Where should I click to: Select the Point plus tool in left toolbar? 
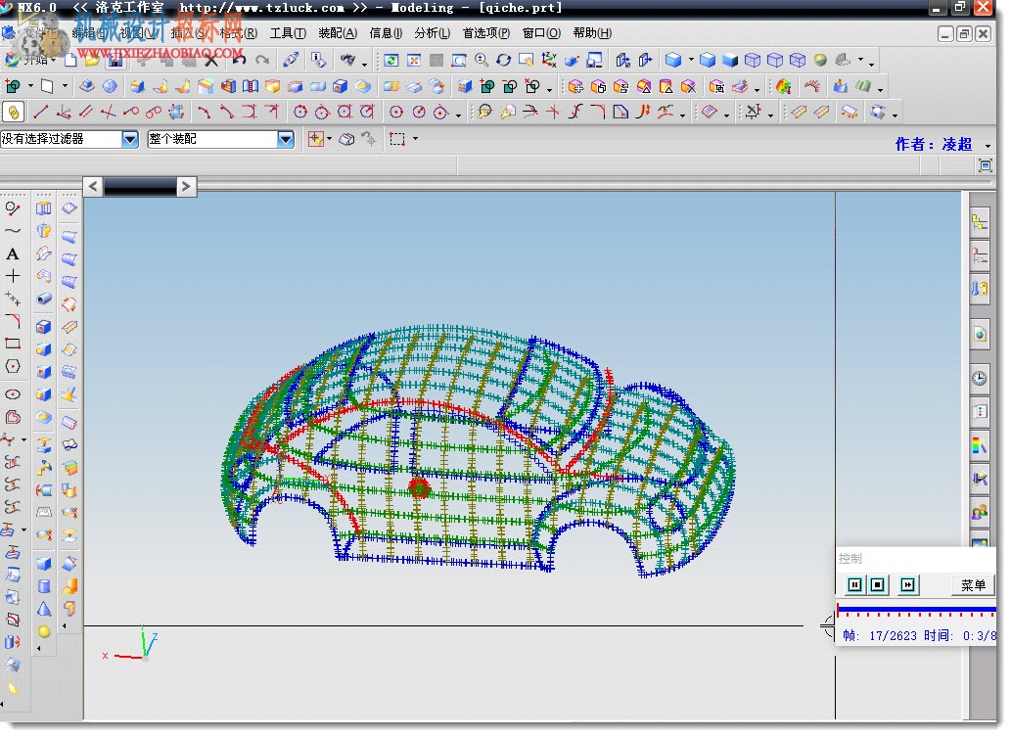(13, 276)
